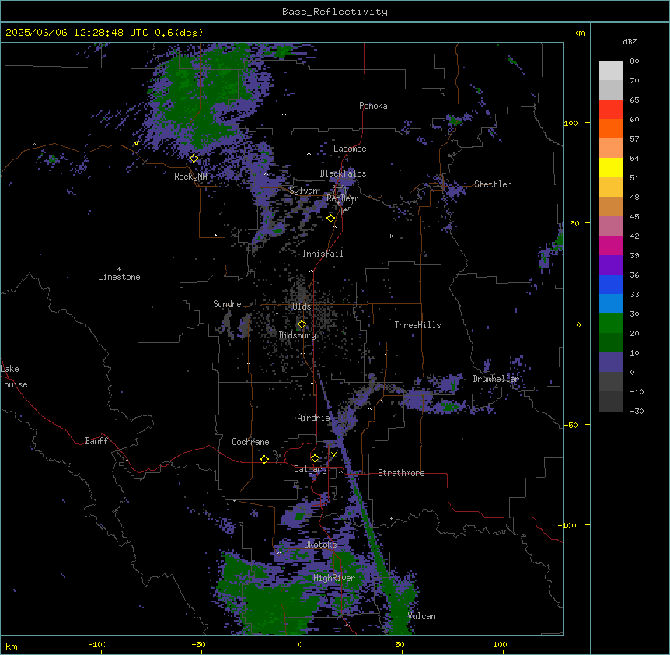Viewport: 670px width, 655px height.
Task: Click the yellow V marker northeast of Calgary
Action: tap(333, 454)
